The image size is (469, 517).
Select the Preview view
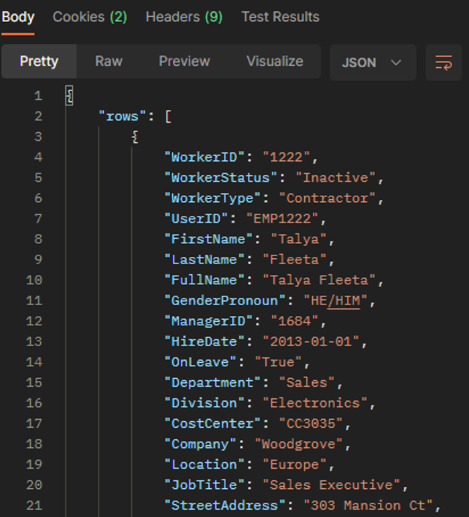coord(184,61)
